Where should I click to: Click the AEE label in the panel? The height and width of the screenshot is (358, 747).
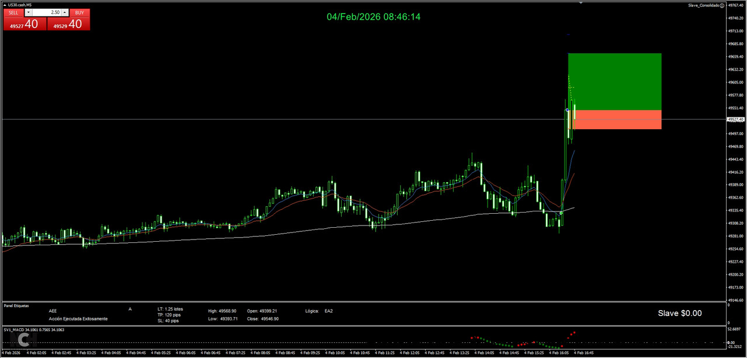pos(53,311)
